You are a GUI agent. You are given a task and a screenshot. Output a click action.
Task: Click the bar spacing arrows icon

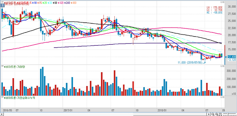pyautogui.click(x=220, y=114)
